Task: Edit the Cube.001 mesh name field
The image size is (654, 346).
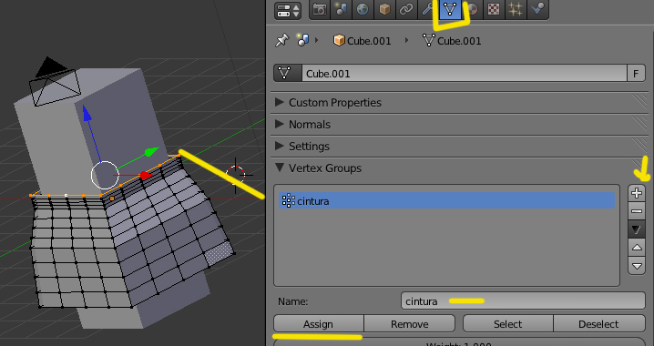Action: [465, 74]
